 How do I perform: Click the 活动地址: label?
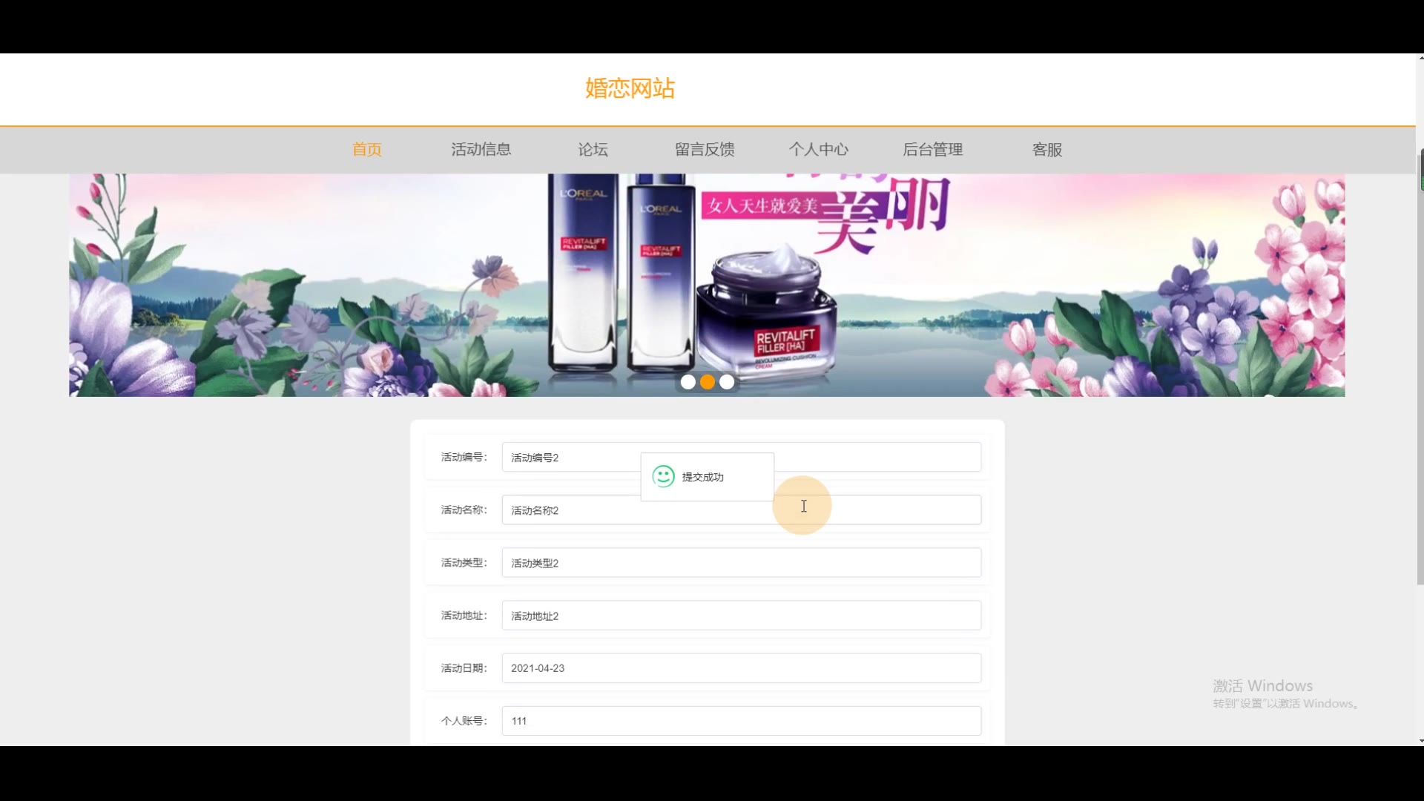click(x=464, y=615)
